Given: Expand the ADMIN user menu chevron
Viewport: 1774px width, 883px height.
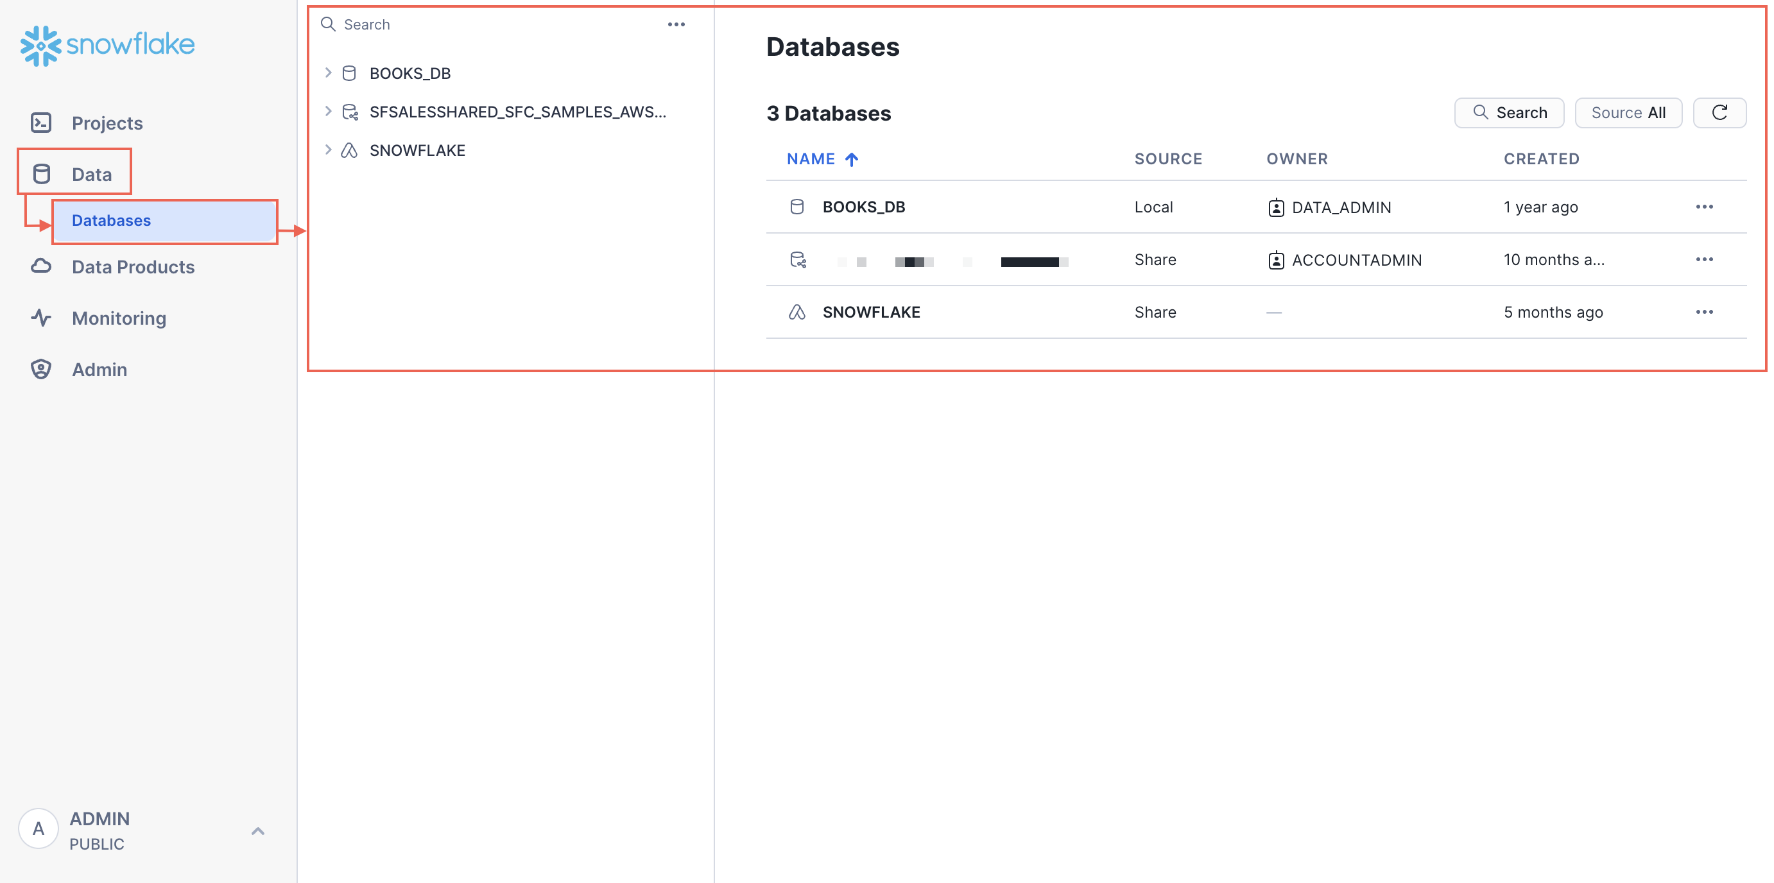Looking at the screenshot, I should tap(257, 830).
